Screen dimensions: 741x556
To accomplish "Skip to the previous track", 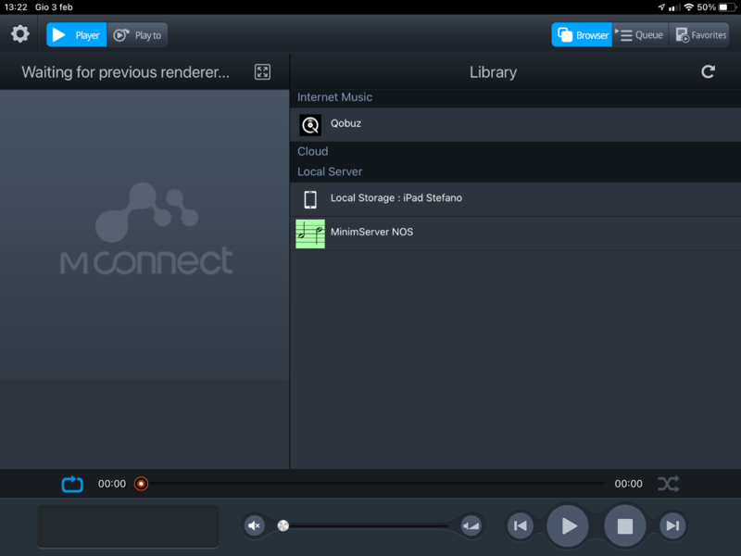I will point(521,526).
